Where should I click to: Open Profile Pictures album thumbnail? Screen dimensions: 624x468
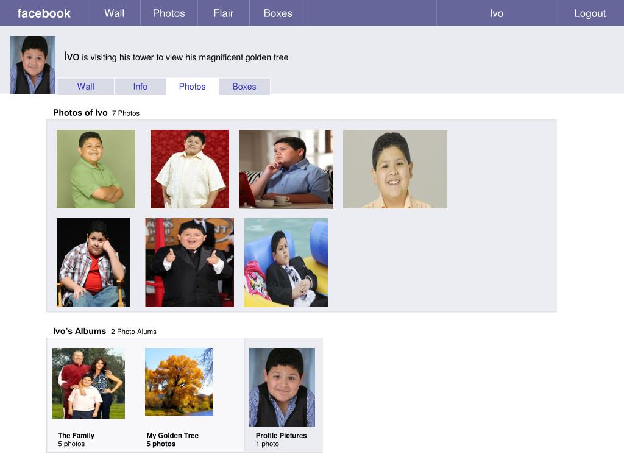tap(282, 387)
